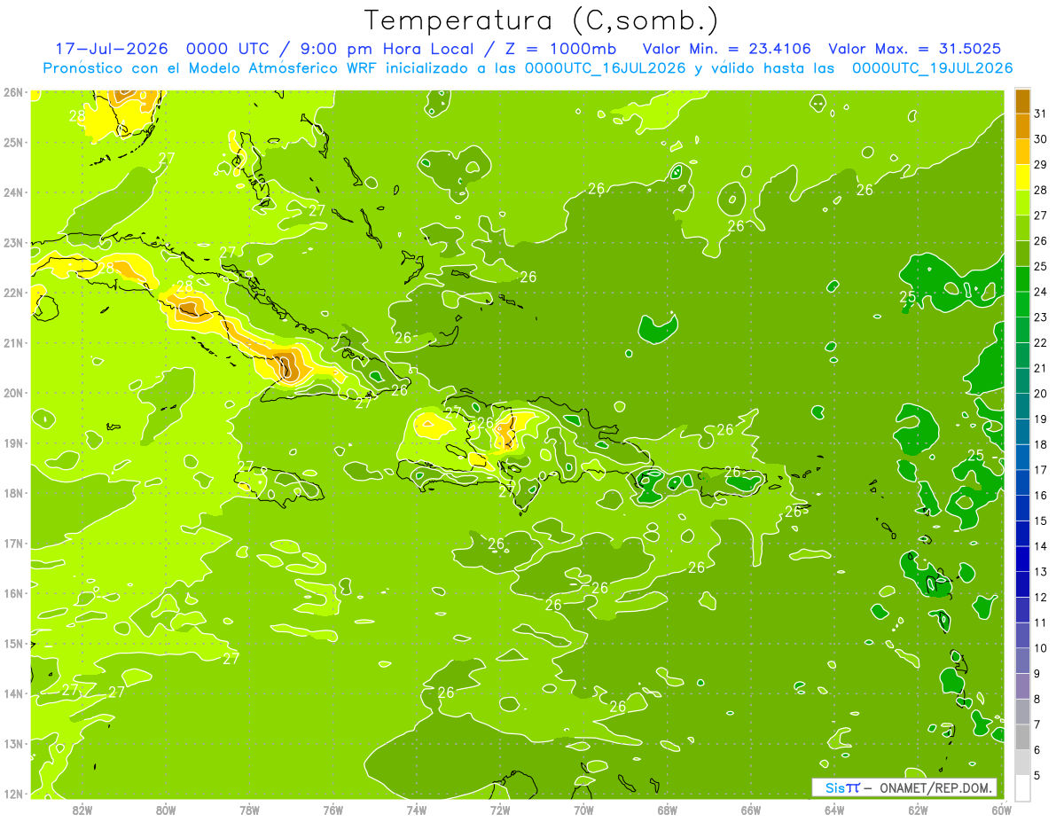The height and width of the screenshot is (822, 1064).
Task: Click the 14N latitude label
Action: click(x=14, y=693)
